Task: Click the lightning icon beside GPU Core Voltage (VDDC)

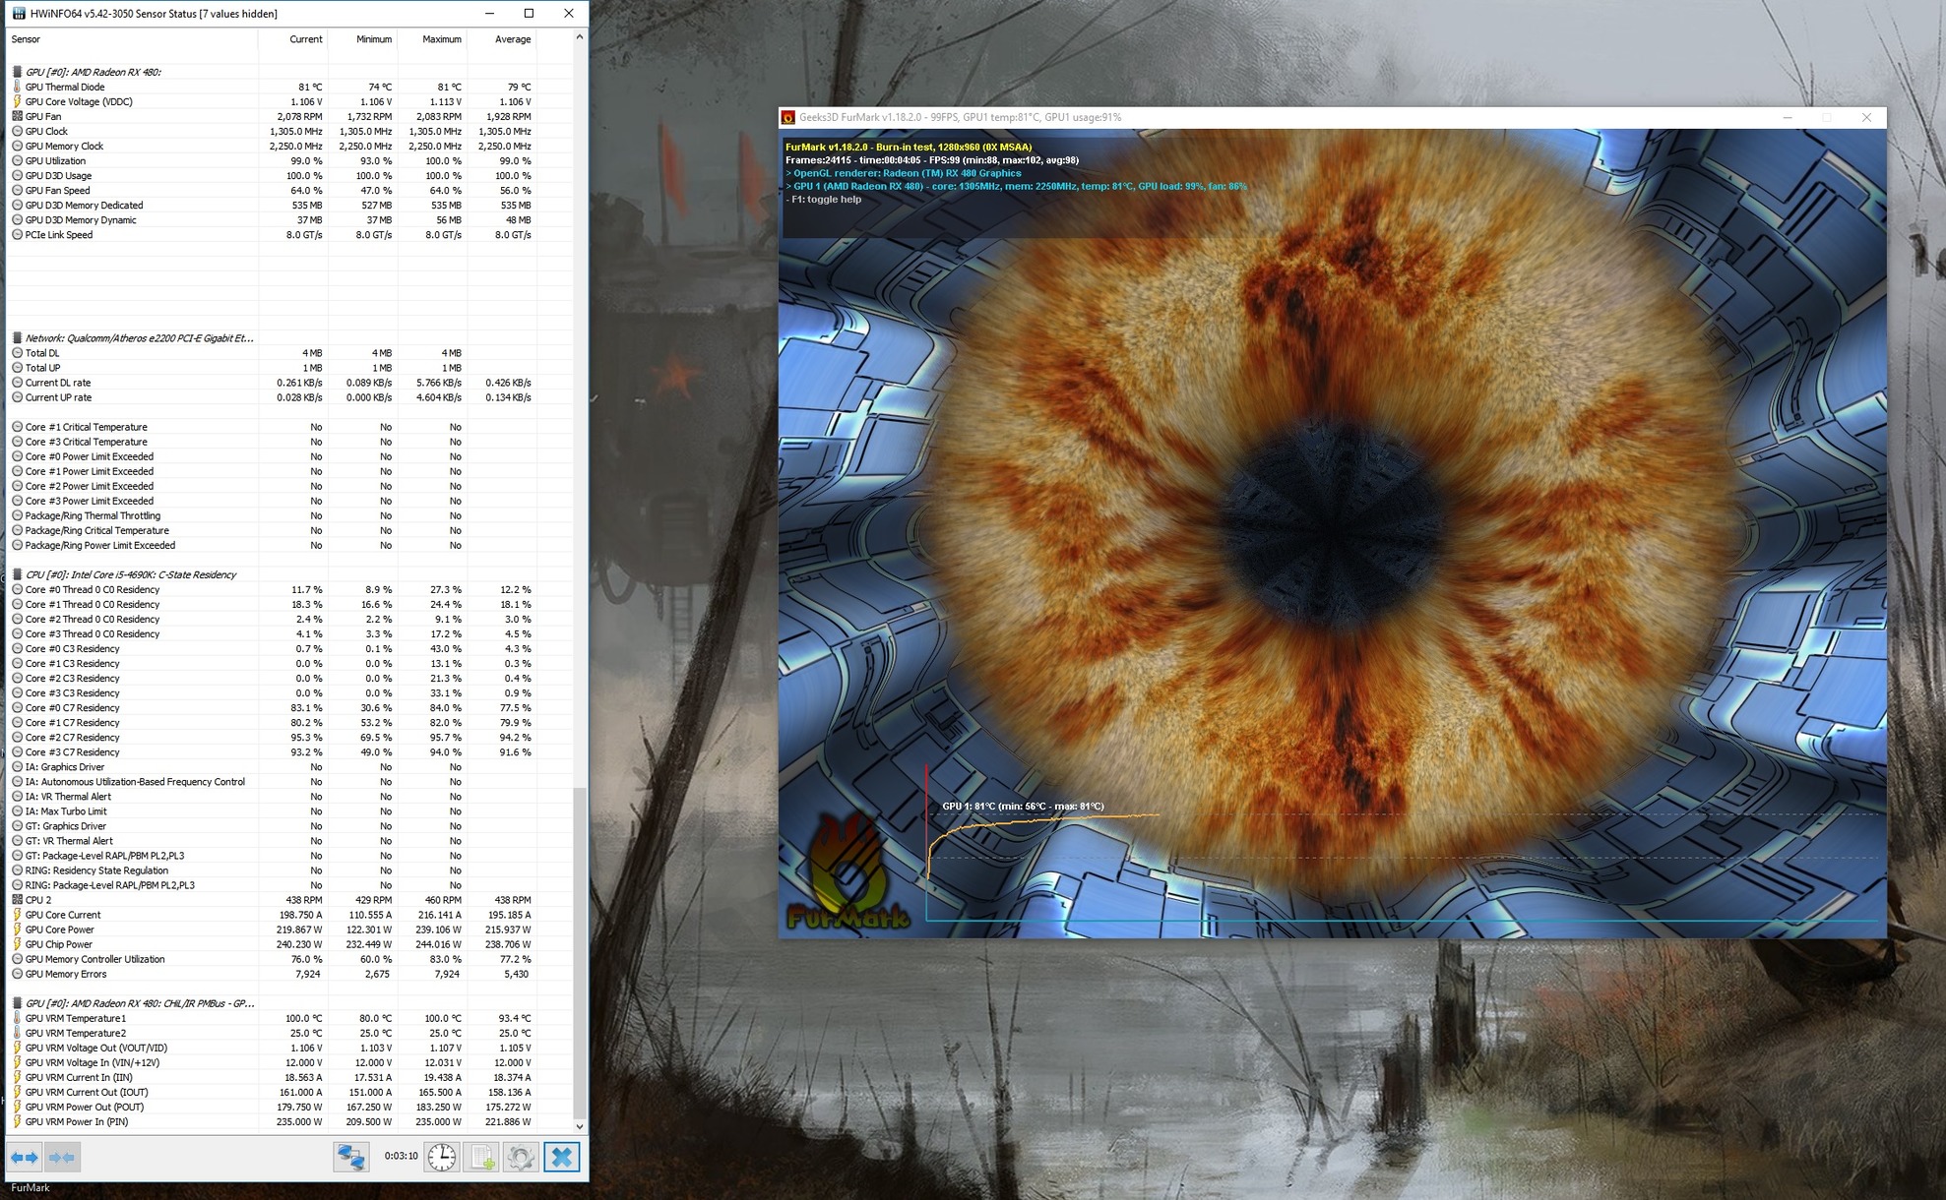Action: point(17,101)
